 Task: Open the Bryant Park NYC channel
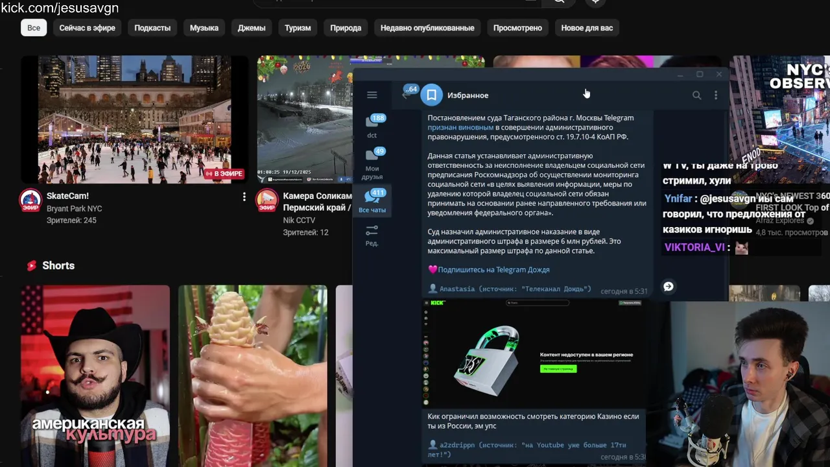coord(74,209)
